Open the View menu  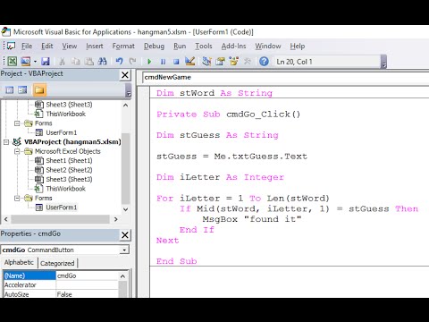[70, 47]
